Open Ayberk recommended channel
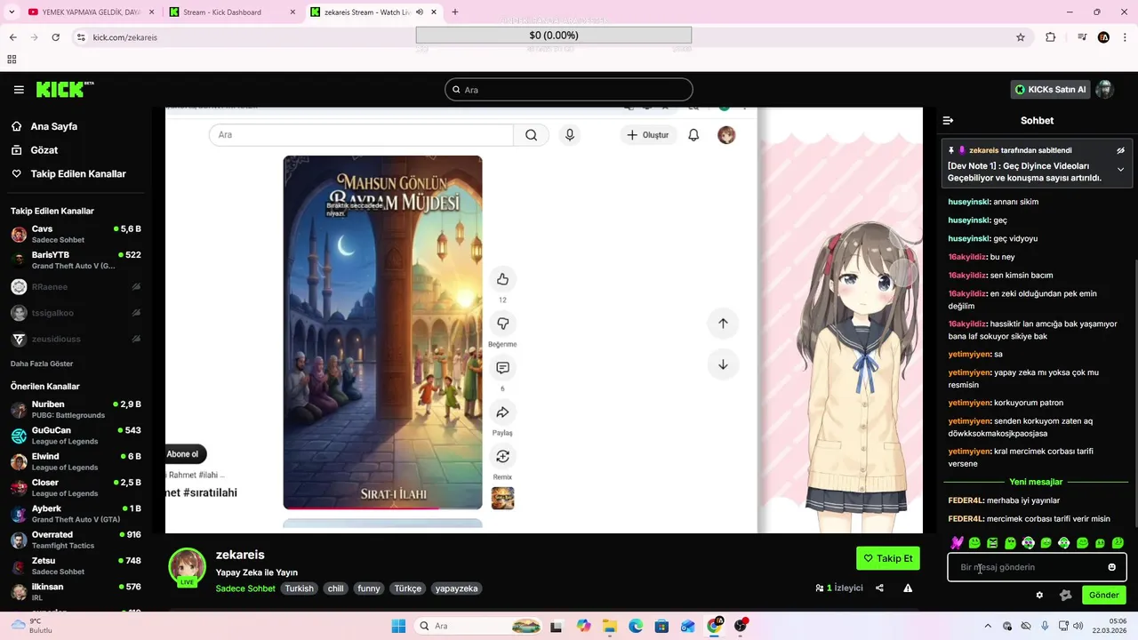 click(76, 514)
